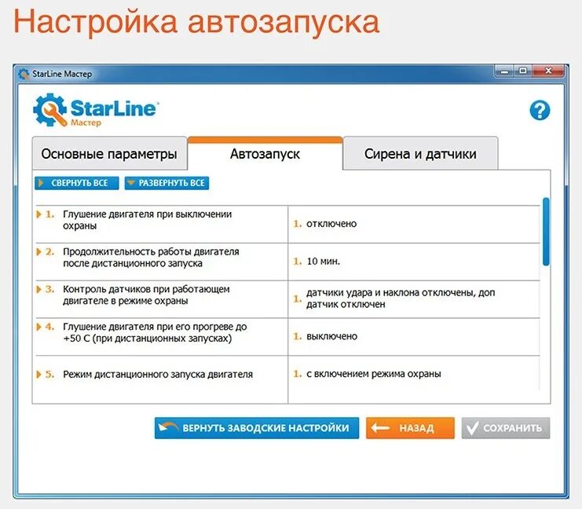This screenshot has width=582, height=509.
Task: Select the Автозапуск tab
Action: 265,154
